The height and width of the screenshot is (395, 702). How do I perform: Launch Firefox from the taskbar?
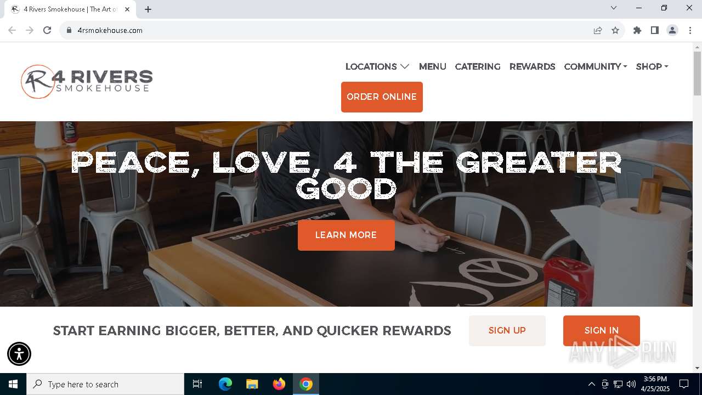point(279,384)
